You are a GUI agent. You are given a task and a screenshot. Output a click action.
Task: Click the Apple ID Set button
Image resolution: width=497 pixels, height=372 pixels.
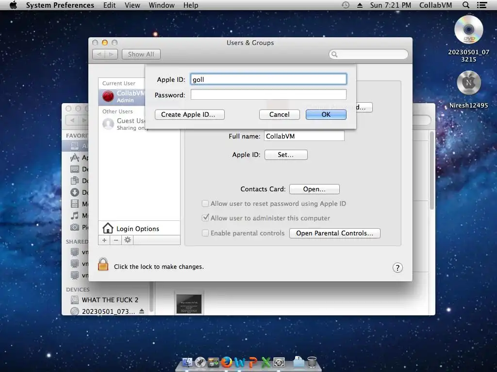(x=286, y=155)
